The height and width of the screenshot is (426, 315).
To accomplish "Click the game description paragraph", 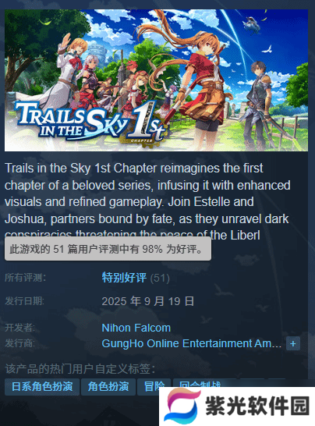I will [147, 201].
